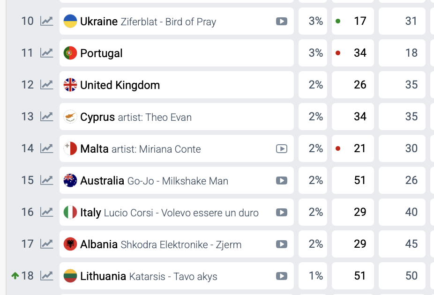Viewport: 434px width, 295px height.
Task: Click Malta's 2% winning chance cell
Action: tap(315, 148)
